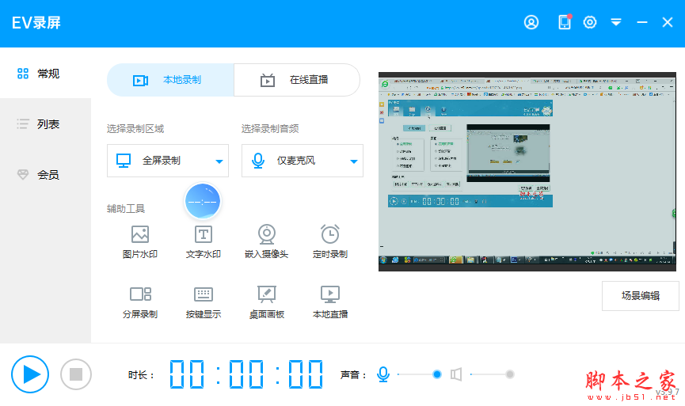Mute the microphone icon

pyautogui.click(x=383, y=374)
